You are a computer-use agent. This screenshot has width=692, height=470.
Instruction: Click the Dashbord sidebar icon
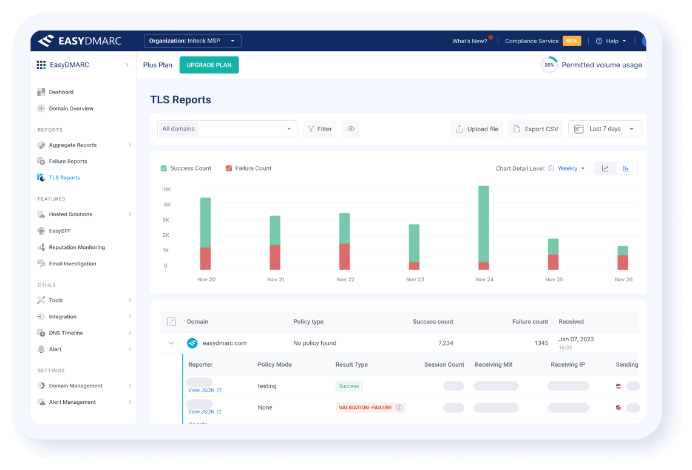click(x=41, y=92)
